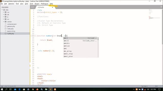Open the View menu

(22, 4)
